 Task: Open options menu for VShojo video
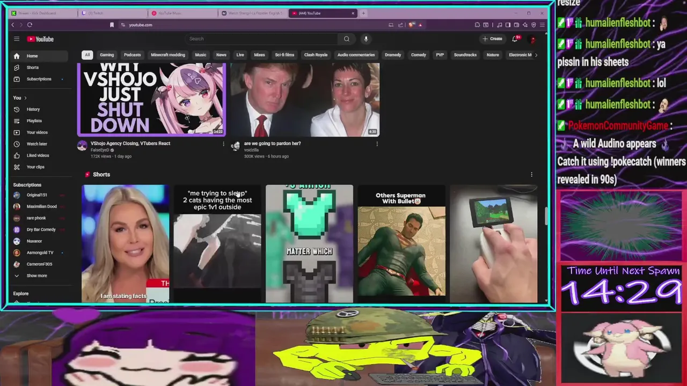point(224,144)
